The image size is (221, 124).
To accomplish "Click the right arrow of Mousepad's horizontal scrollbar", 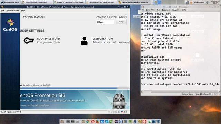I will click(219, 91).
